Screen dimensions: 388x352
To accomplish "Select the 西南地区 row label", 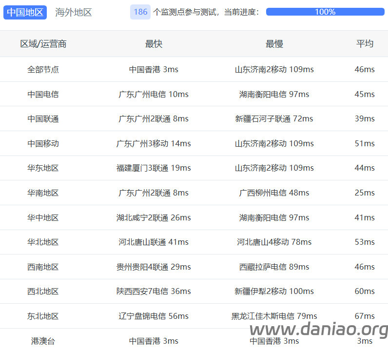I will pyautogui.click(x=43, y=267).
